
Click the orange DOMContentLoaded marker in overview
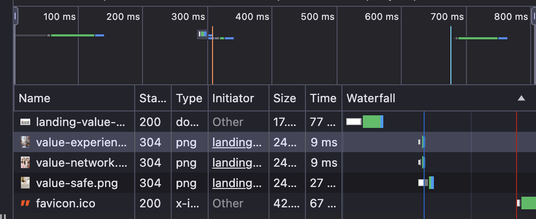(x=212, y=55)
